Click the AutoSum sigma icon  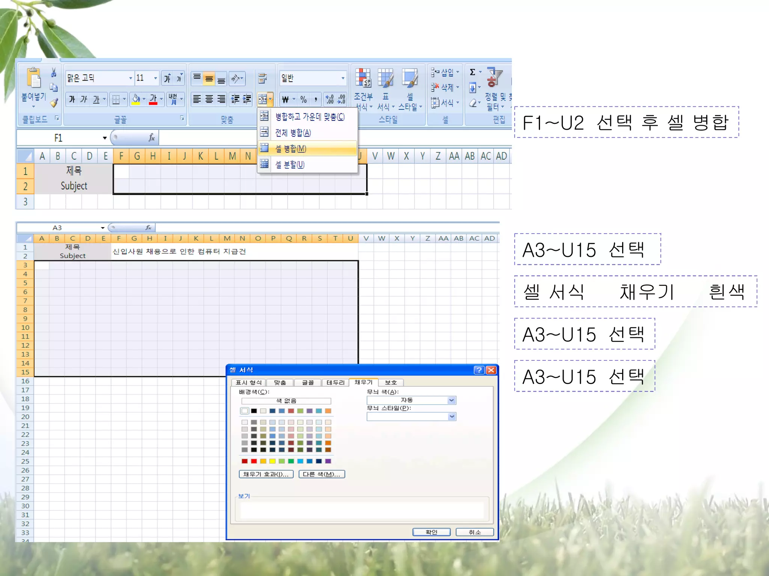(x=473, y=72)
